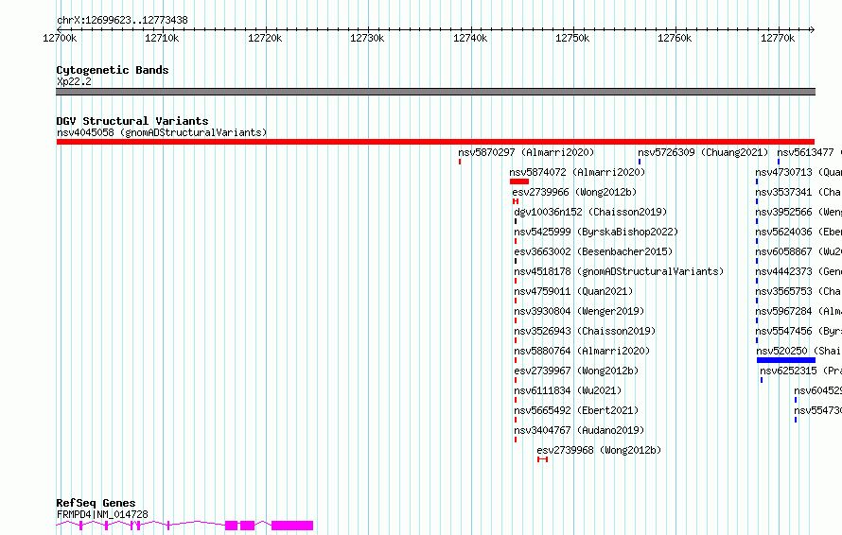842x535 pixels.
Task: Open the nsv5613477 variant label
Action: point(809,152)
